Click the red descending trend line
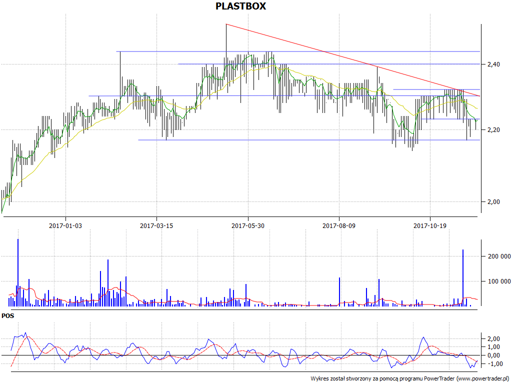The image size is (512, 384). click(352, 60)
